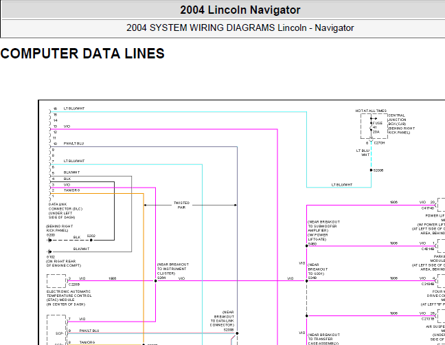This screenshot has width=445, height=345.
Task: Click the 'VIO' label at DLC pin 13
Action: pyautogui.click(x=67, y=126)
